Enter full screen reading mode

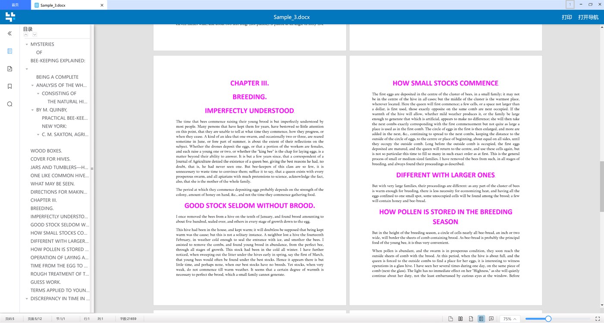[x=597, y=319]
